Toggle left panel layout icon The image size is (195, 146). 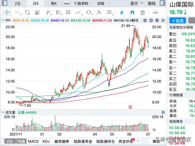[x=5, y=3]
